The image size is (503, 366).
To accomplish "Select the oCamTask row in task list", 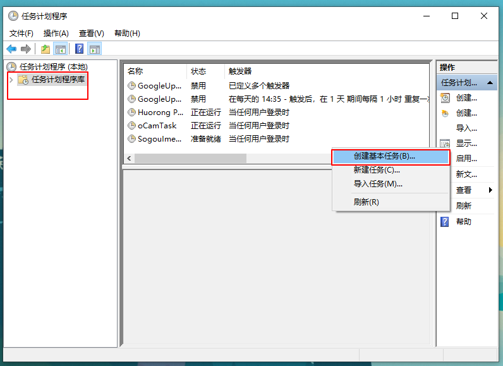I will click(x=157, y=125).
